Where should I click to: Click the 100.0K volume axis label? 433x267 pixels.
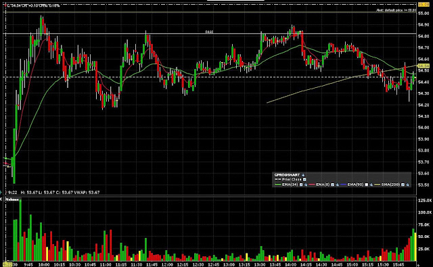click(x=425, y=212)
